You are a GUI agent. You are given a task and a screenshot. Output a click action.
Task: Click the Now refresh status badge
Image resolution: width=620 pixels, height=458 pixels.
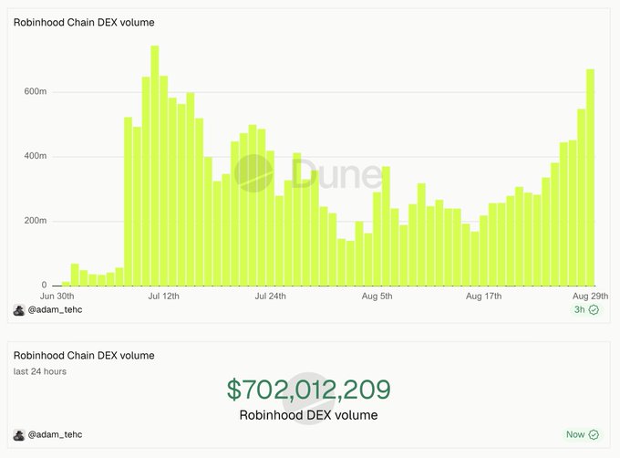(582, 434)
